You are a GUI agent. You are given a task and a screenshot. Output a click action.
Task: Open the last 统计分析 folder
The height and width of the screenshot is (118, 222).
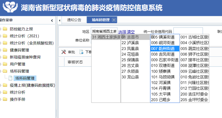(x=17, y=92)
